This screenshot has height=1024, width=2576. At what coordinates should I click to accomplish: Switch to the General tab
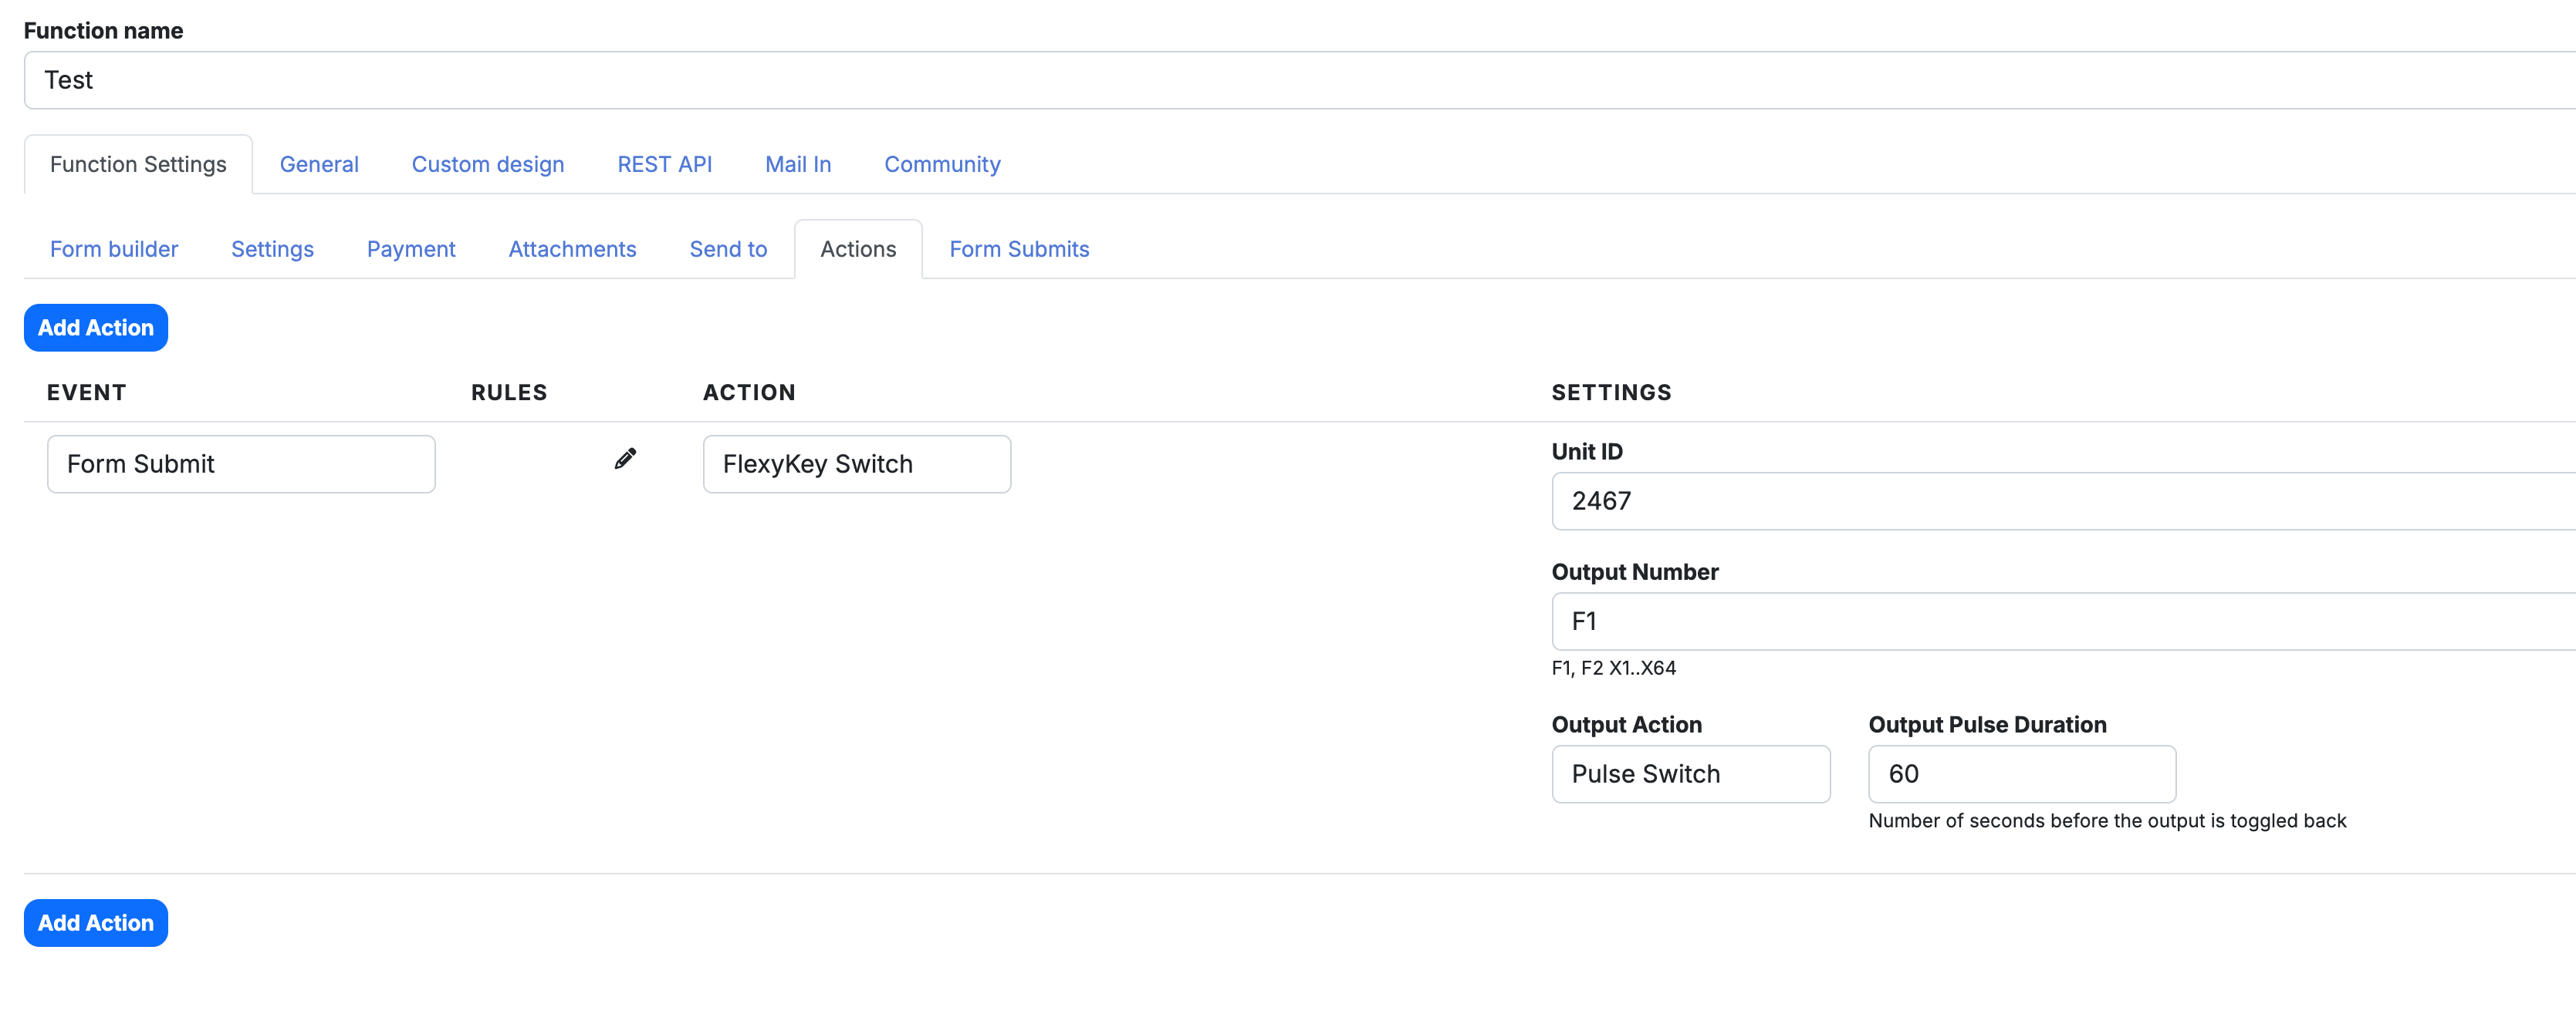[x=319, y=163]
